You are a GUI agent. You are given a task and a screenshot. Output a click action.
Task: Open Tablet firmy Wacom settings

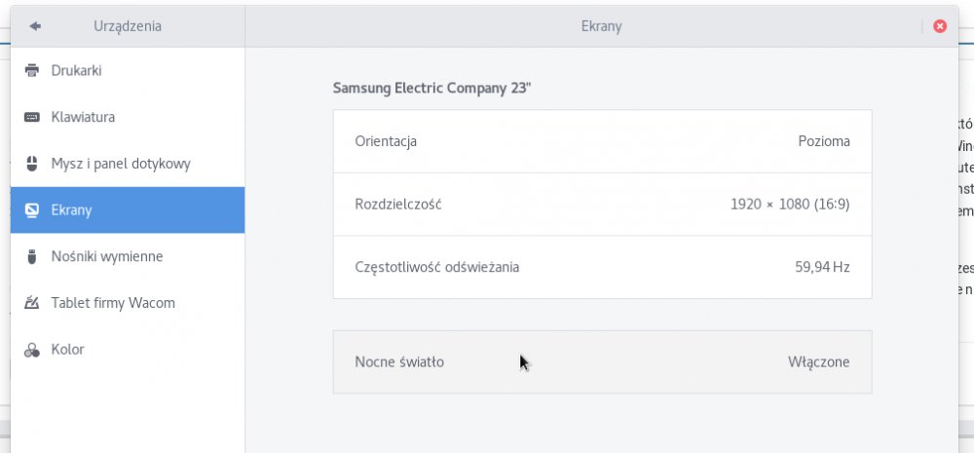[128, 303]
